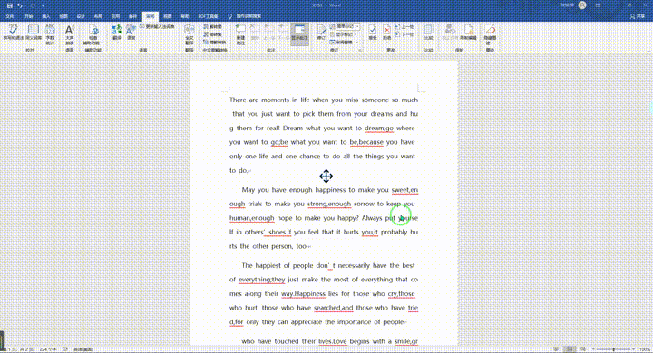Click the Block Authors icon

(449, 33)
